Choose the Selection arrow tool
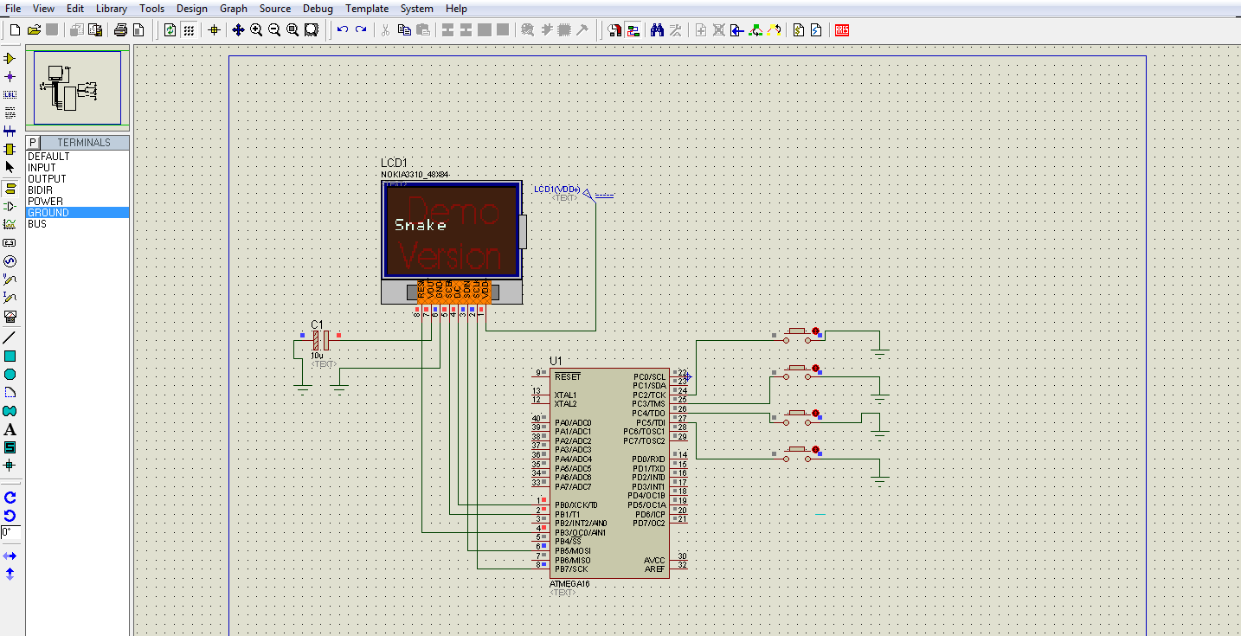Screen dimensions: 1241x636 [x=10, y=167]
